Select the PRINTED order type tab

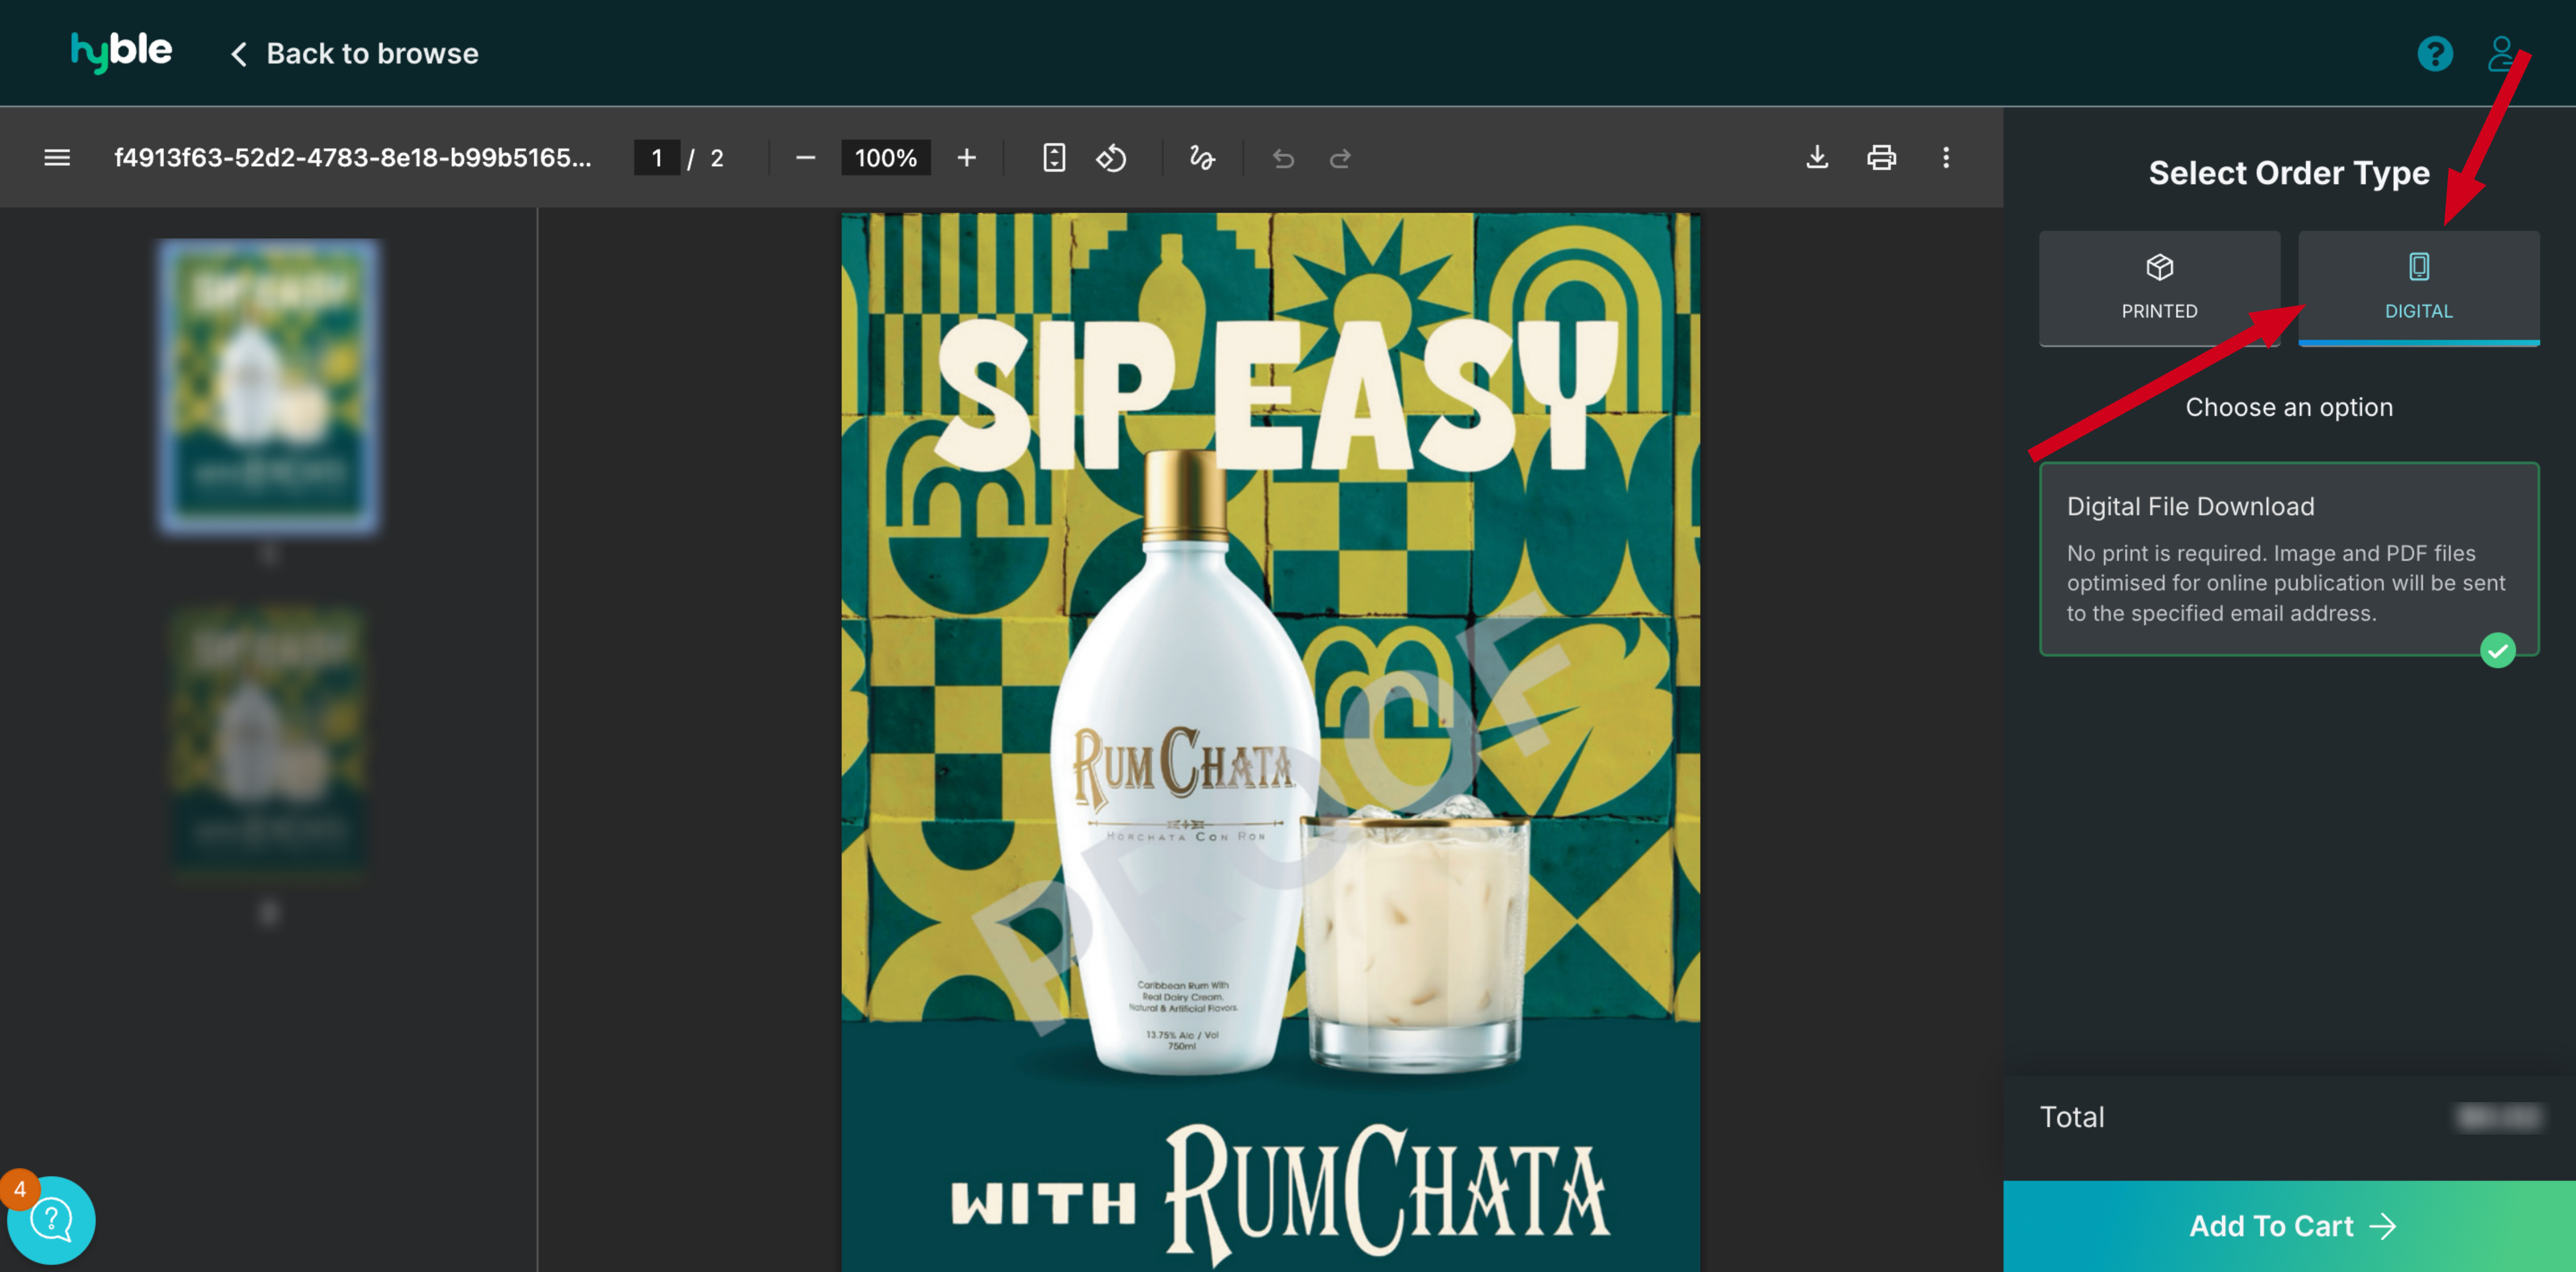click(x=2159, y=288)
